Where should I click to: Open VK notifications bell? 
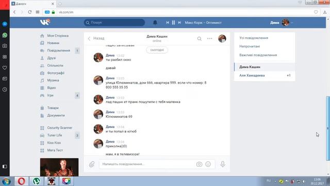click(155, 22)
